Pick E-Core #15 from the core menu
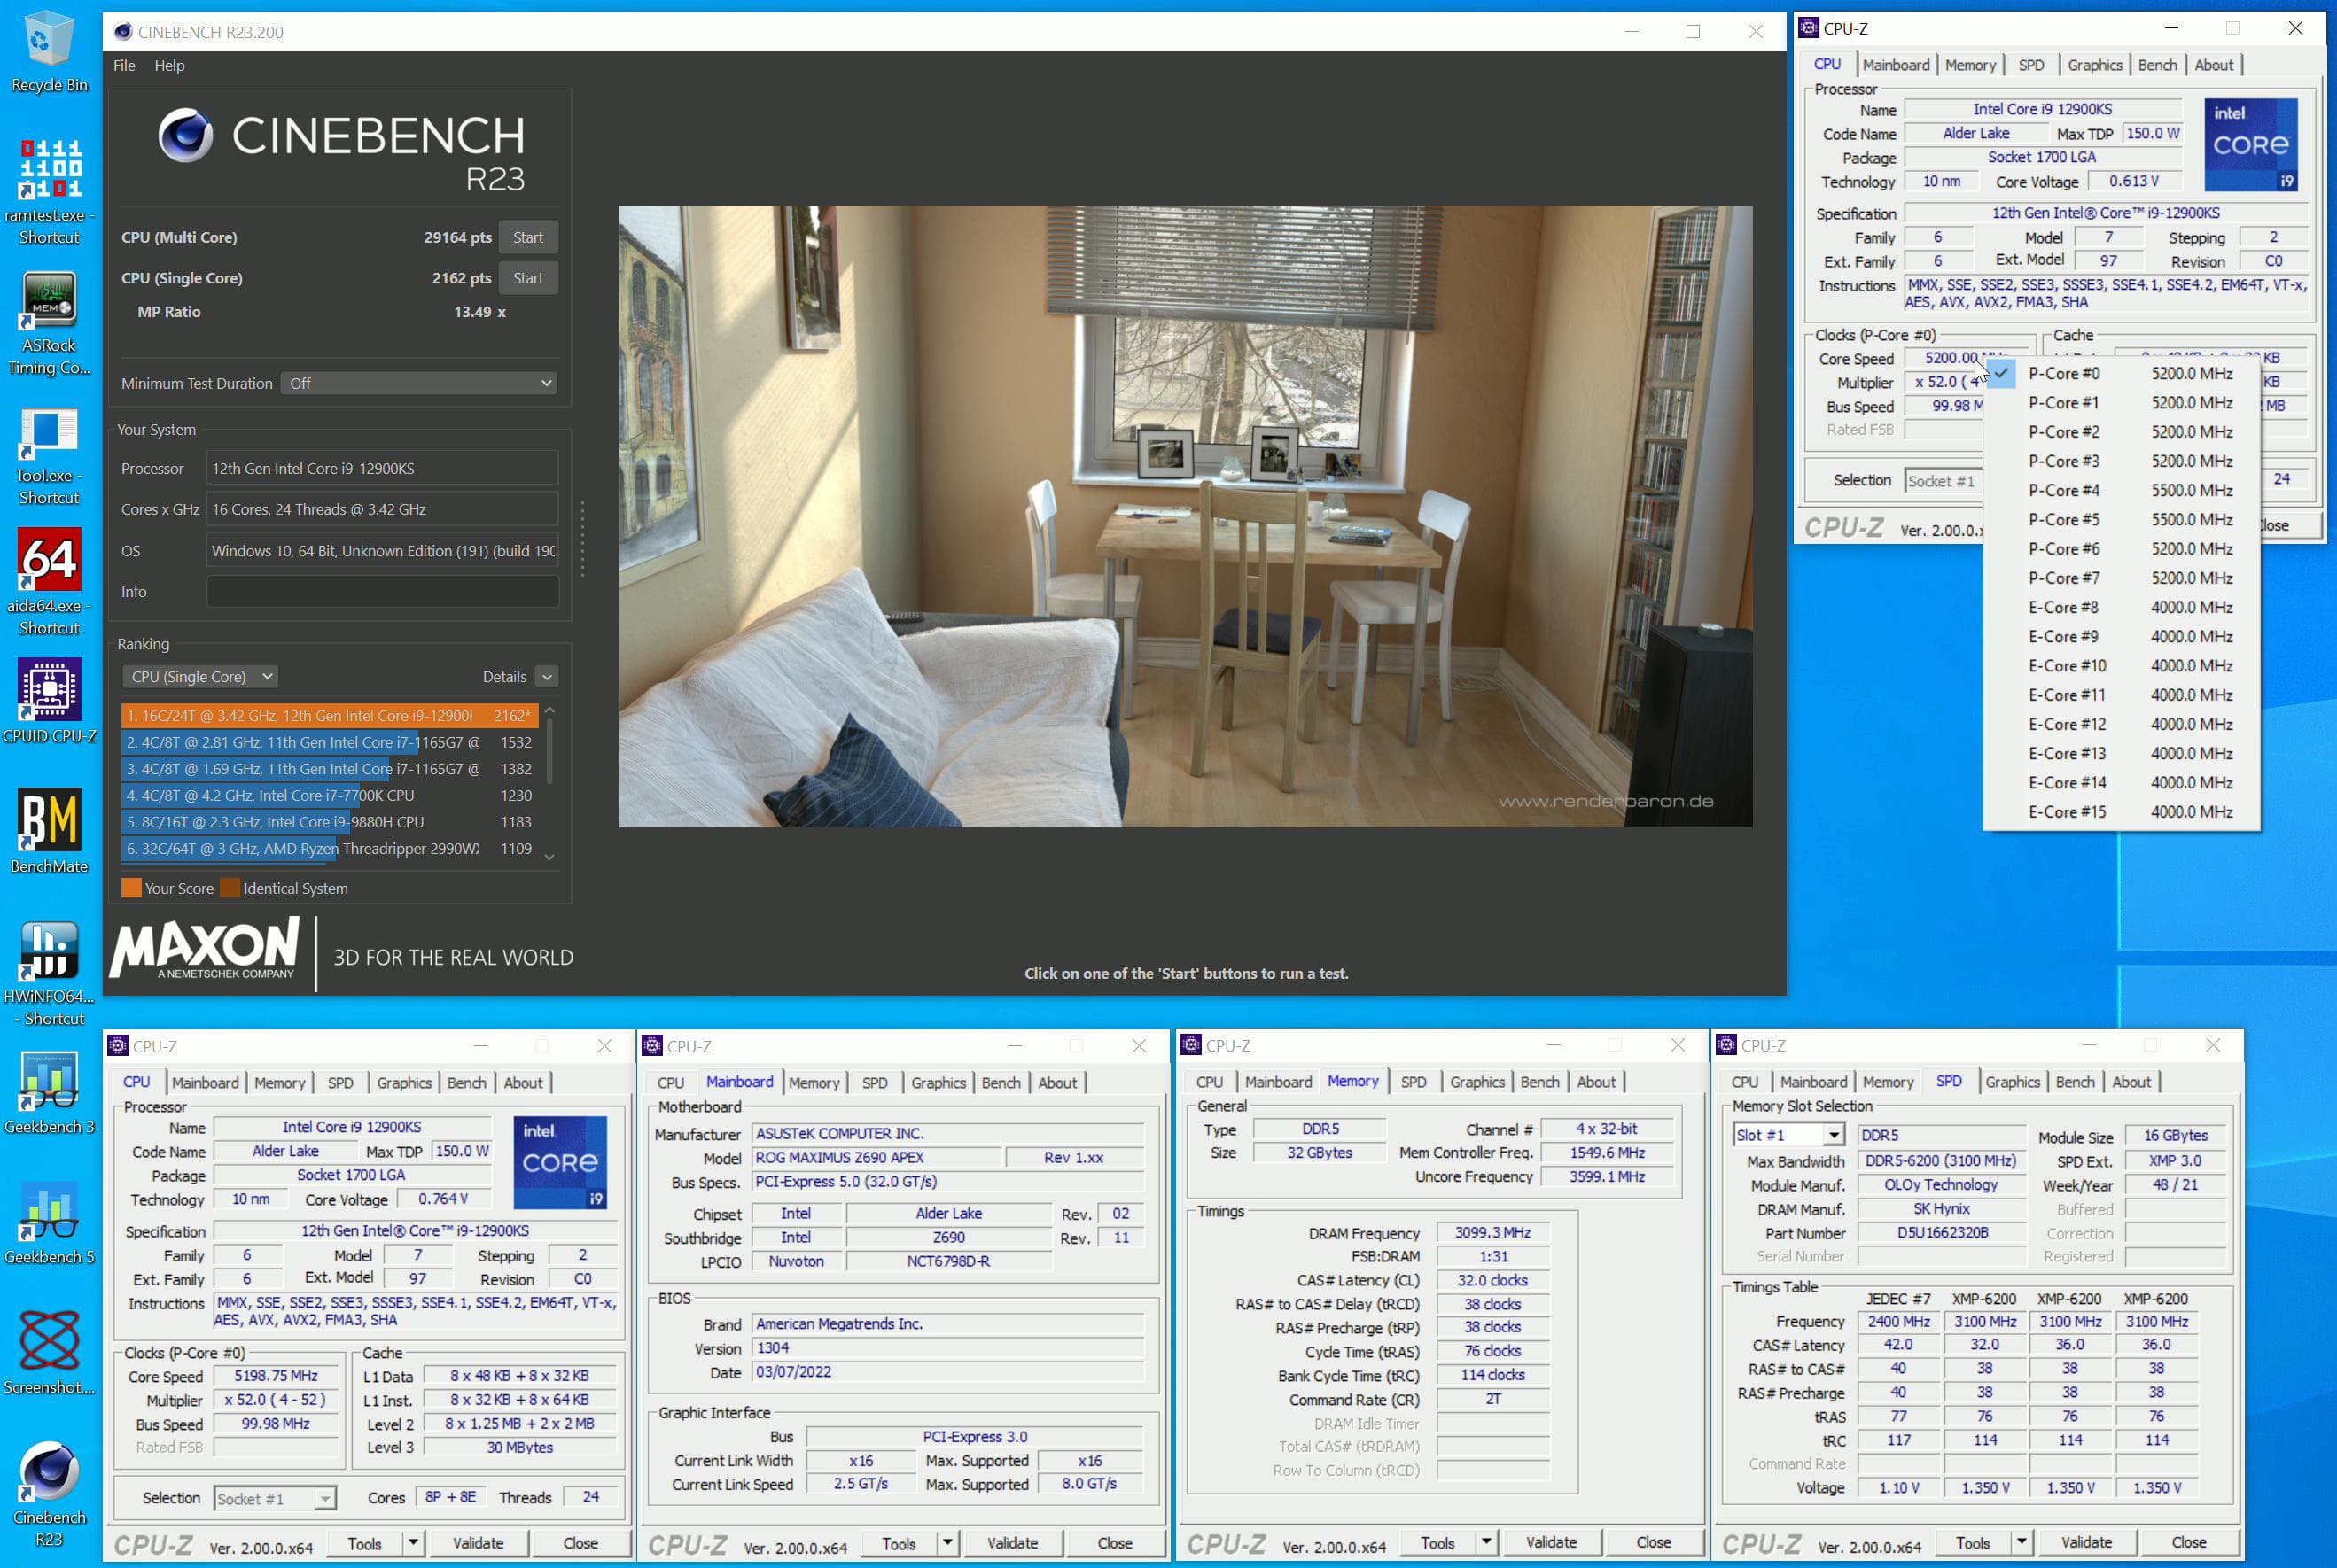The image size is (2337, 1568). coord(2121,812)
